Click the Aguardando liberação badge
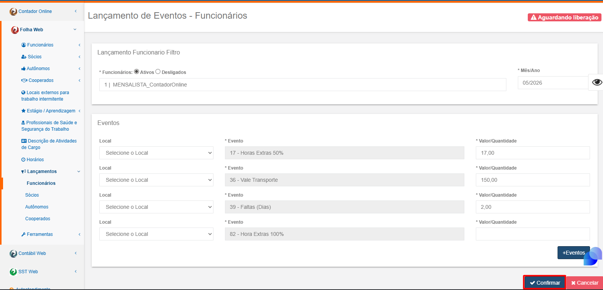The height and width of the screenshot is (290, 603). point(564,18)
